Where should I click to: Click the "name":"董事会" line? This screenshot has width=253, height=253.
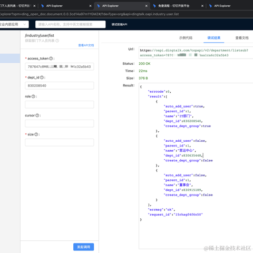(x=178, y=185)
